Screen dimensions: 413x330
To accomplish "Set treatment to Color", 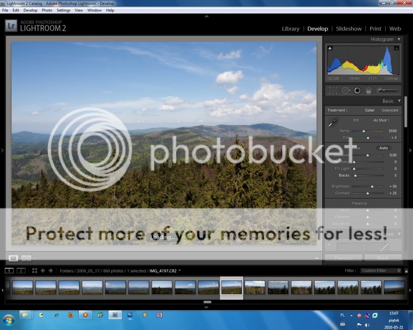I will coord(369,110).
